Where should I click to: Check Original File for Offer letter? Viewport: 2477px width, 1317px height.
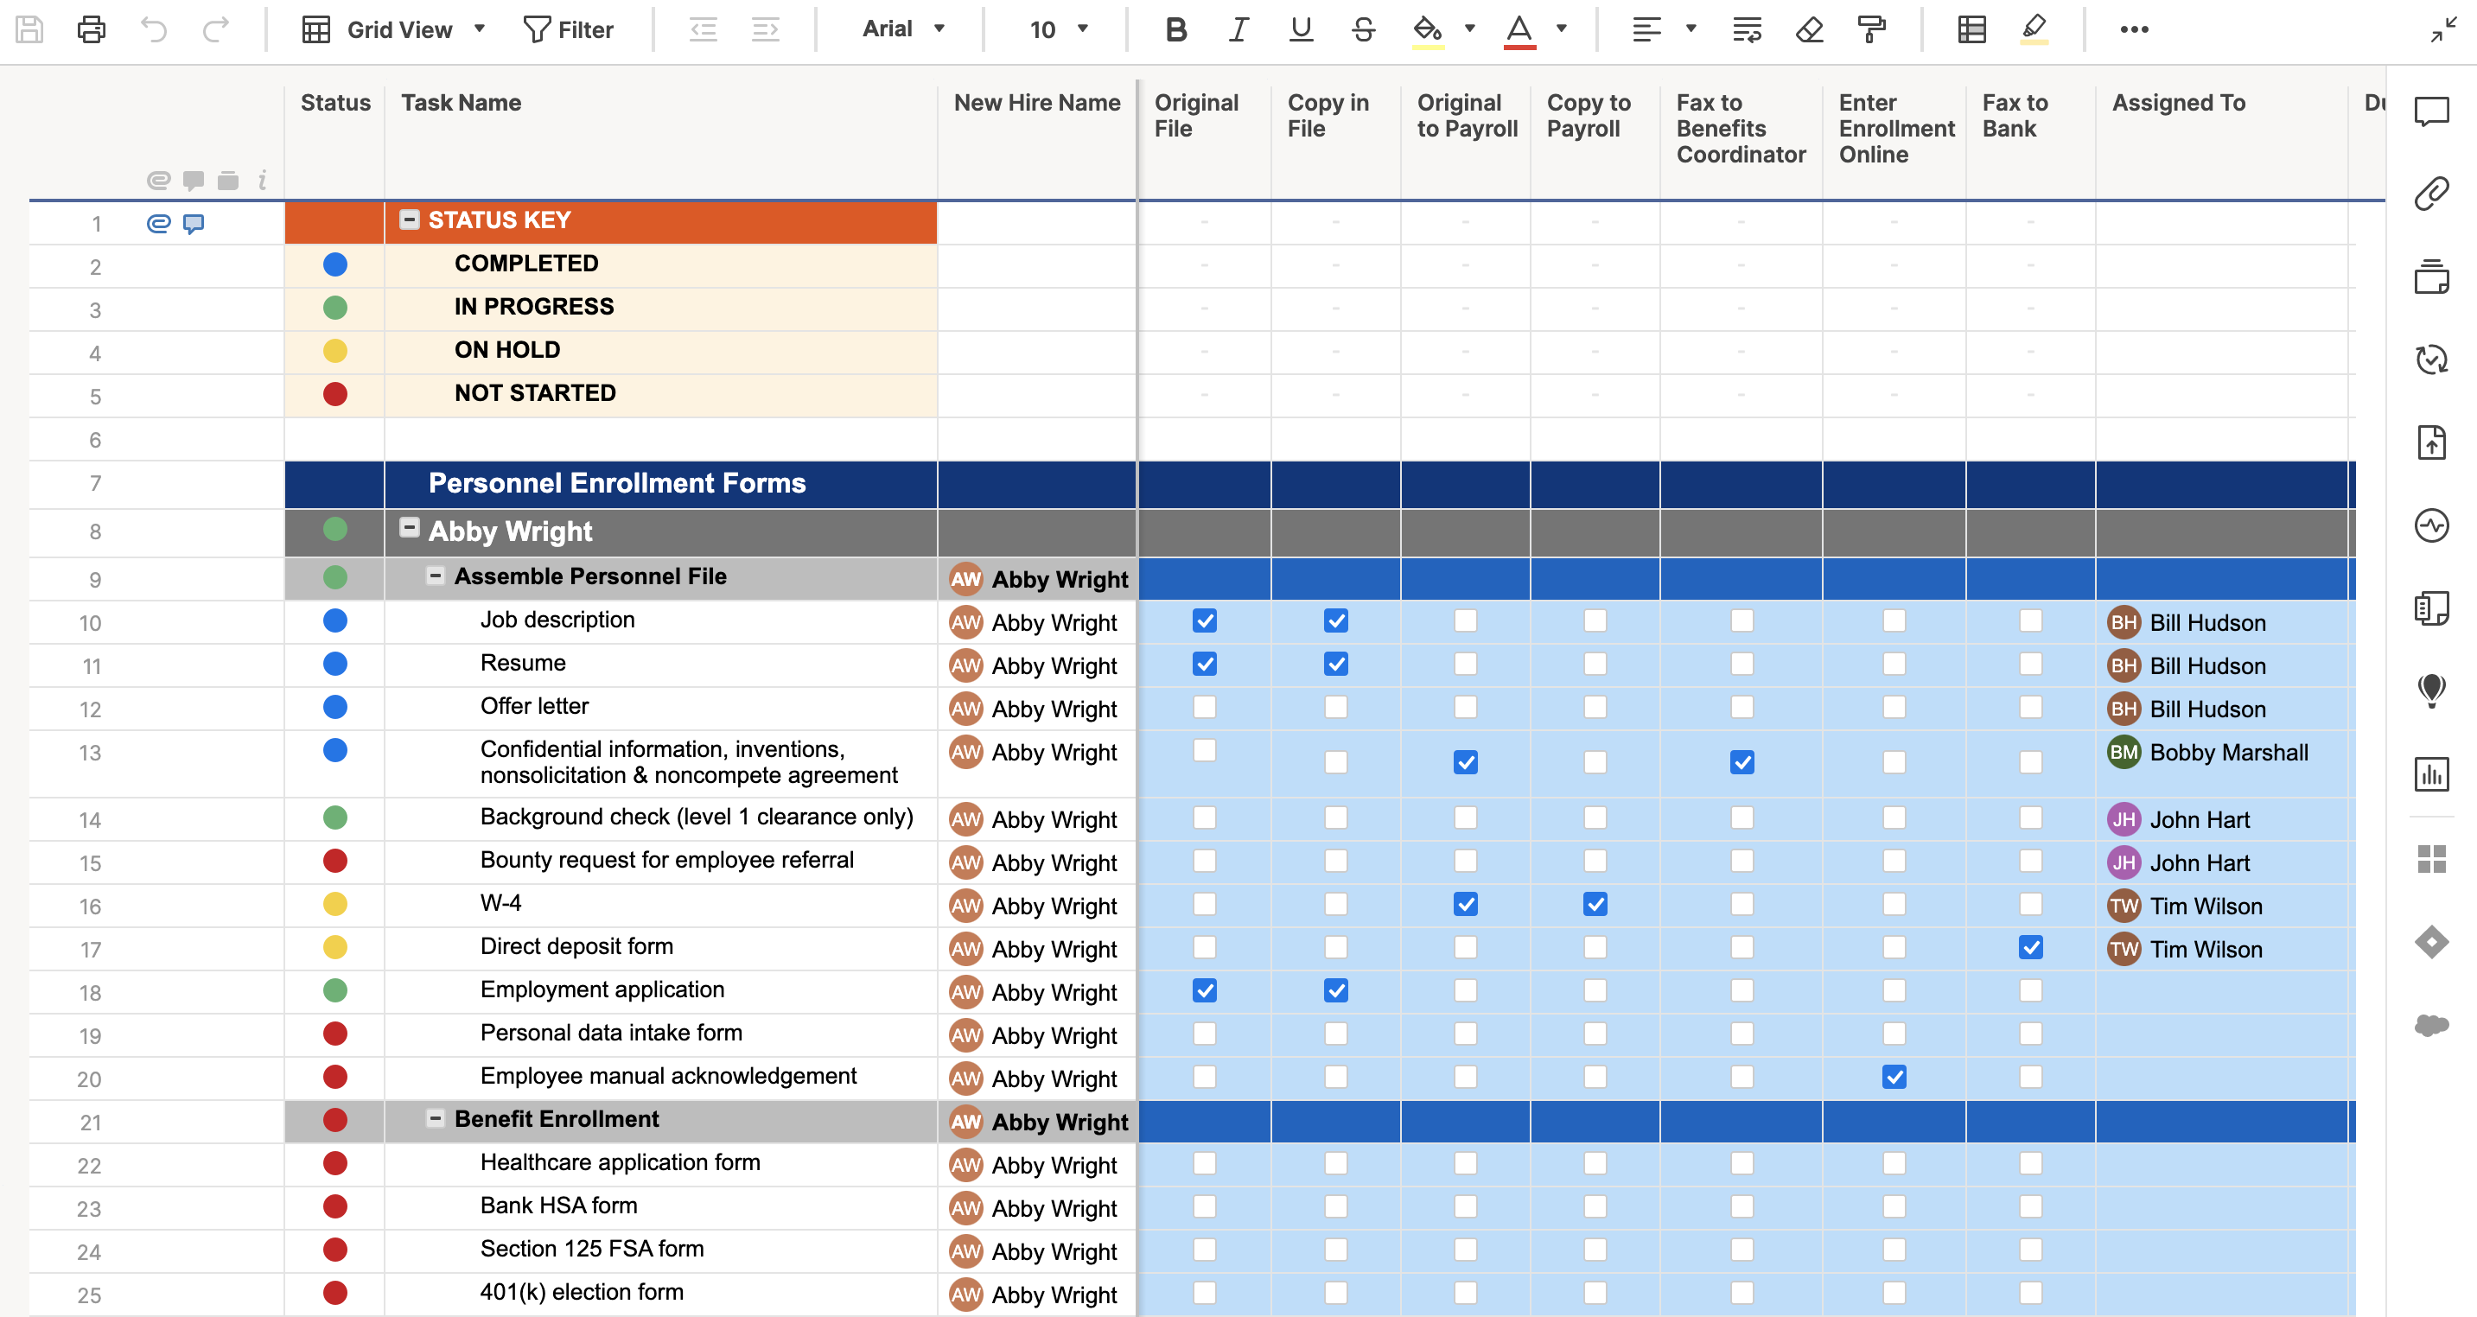1204,708
